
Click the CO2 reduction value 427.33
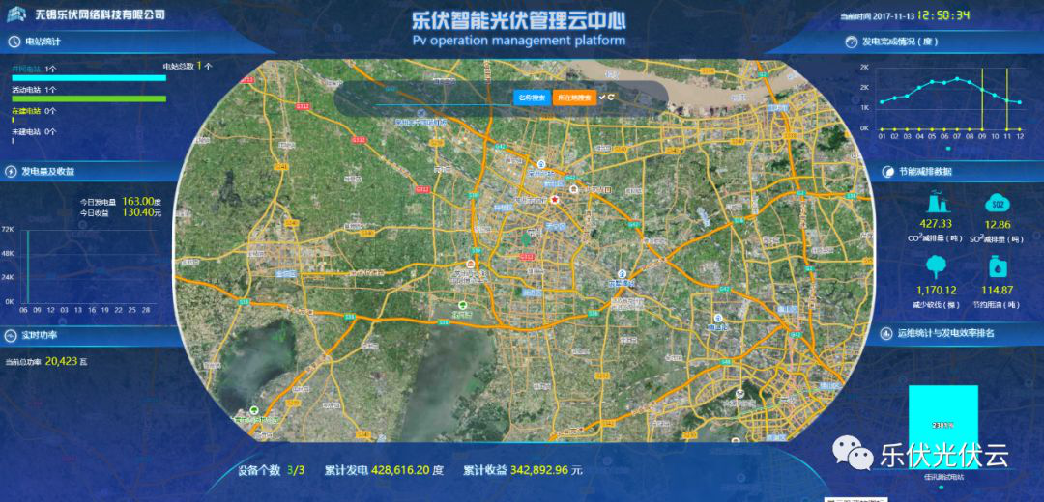tap(935, 224)
